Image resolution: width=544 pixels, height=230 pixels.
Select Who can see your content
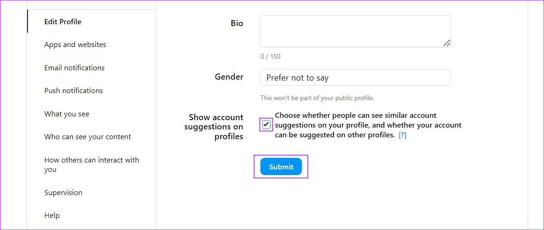(x=88, y=137)
